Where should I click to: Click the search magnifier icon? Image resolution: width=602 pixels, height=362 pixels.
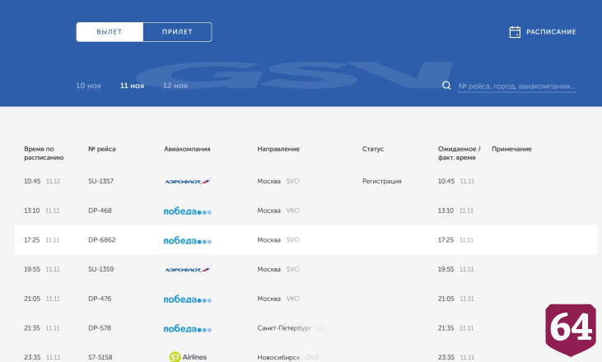[446, 86]
